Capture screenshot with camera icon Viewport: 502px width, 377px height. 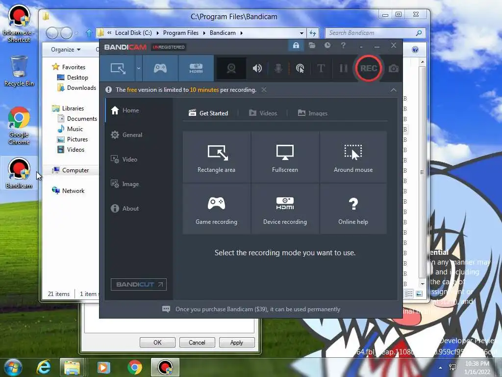coord(394,68)
